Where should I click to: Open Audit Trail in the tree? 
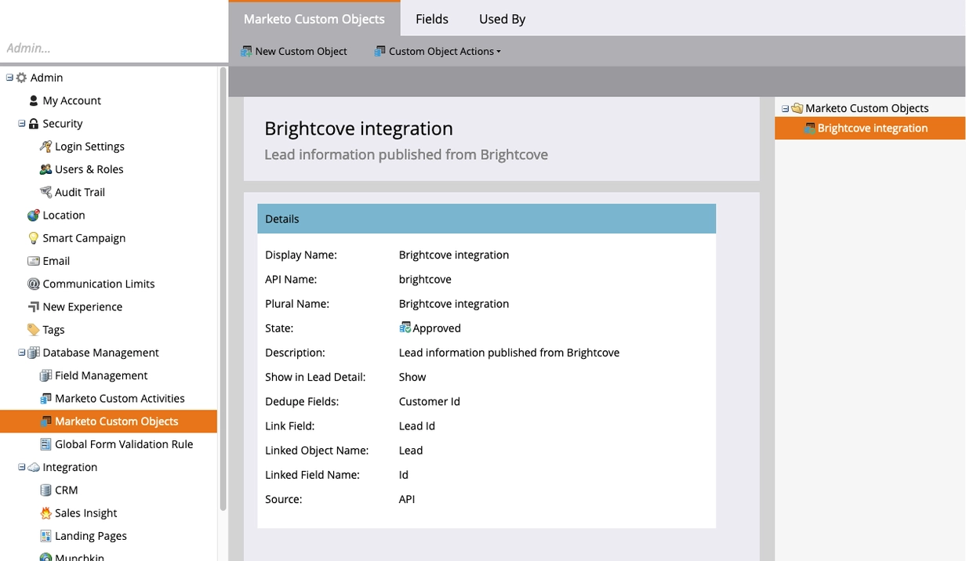(80, 192)
